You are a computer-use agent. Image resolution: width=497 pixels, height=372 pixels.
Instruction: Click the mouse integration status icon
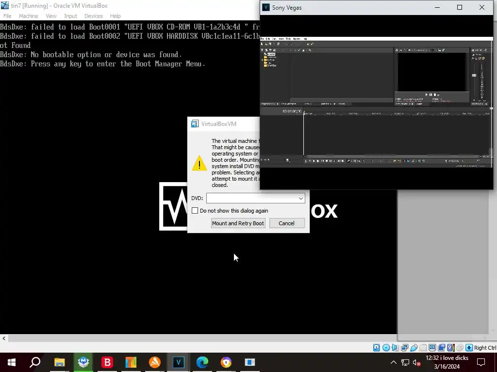click(460, 348)
